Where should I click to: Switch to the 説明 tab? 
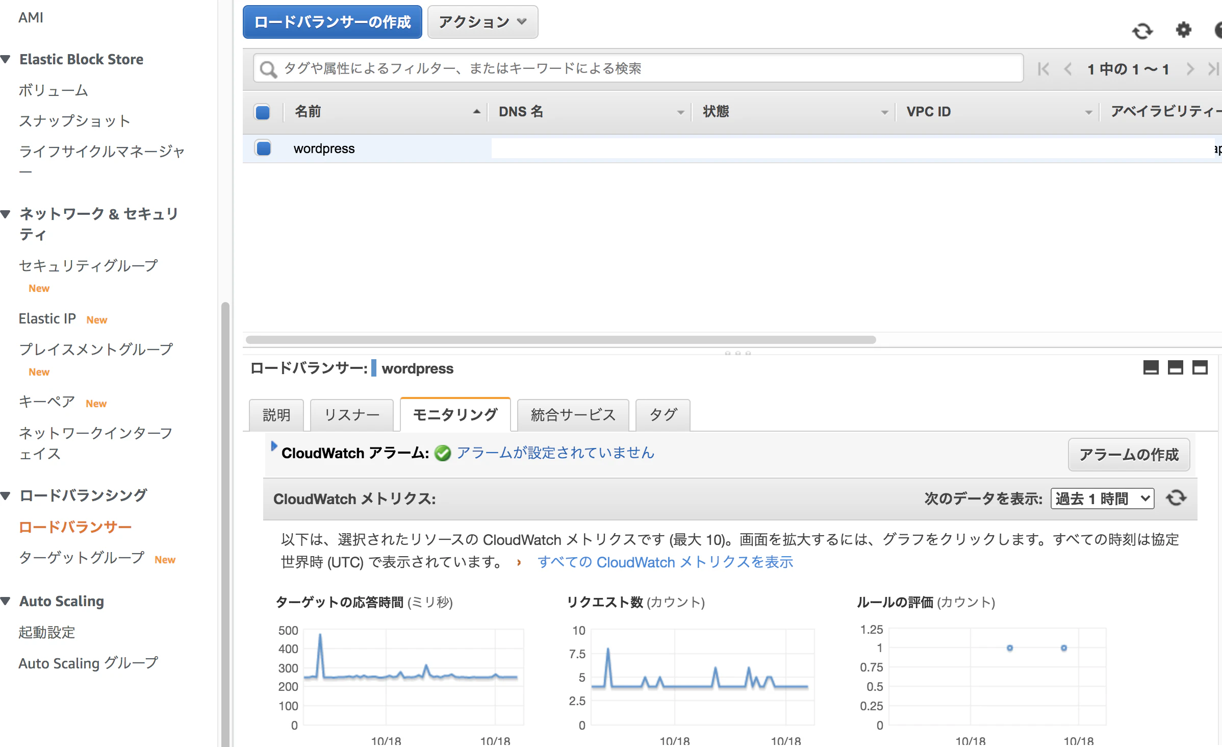click(276, 415)
